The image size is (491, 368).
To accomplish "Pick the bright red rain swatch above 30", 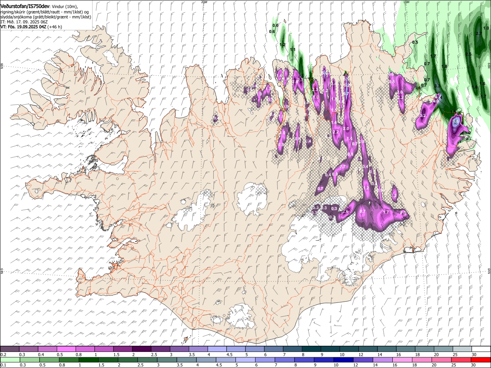I will [x=481, y=360].
